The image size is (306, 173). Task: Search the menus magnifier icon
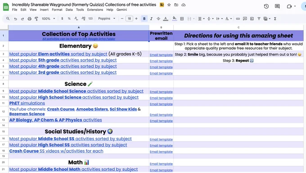pos(8,18)
